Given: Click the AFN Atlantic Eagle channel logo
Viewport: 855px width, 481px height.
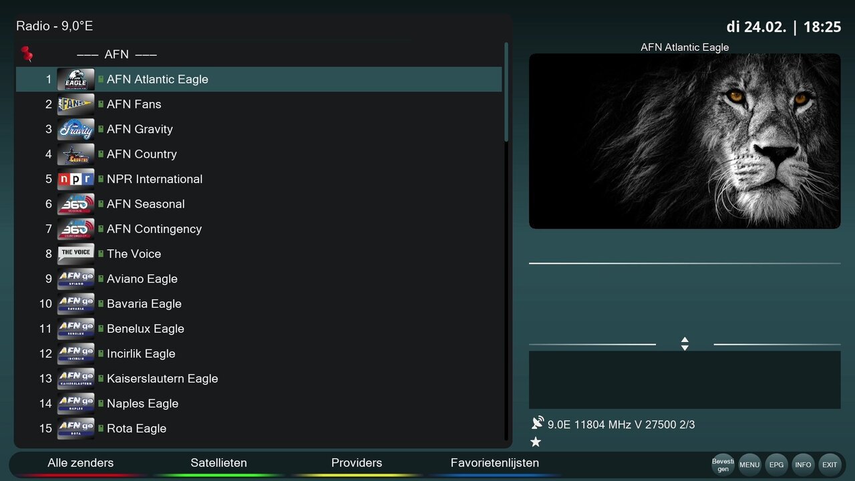Looking at the screenshot, I should 75,79.
